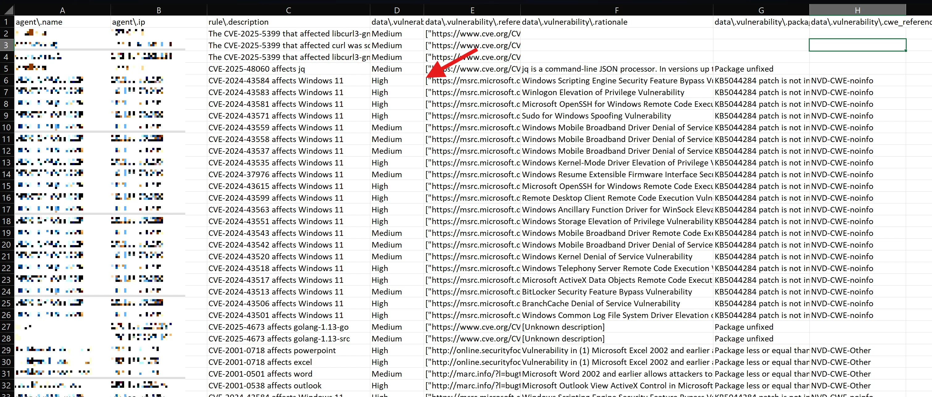Viewport: 932px width, 397px height.
Task: Click 'CVE-2024-43581 affects Windows 11' cell
Action: [288, 104]
